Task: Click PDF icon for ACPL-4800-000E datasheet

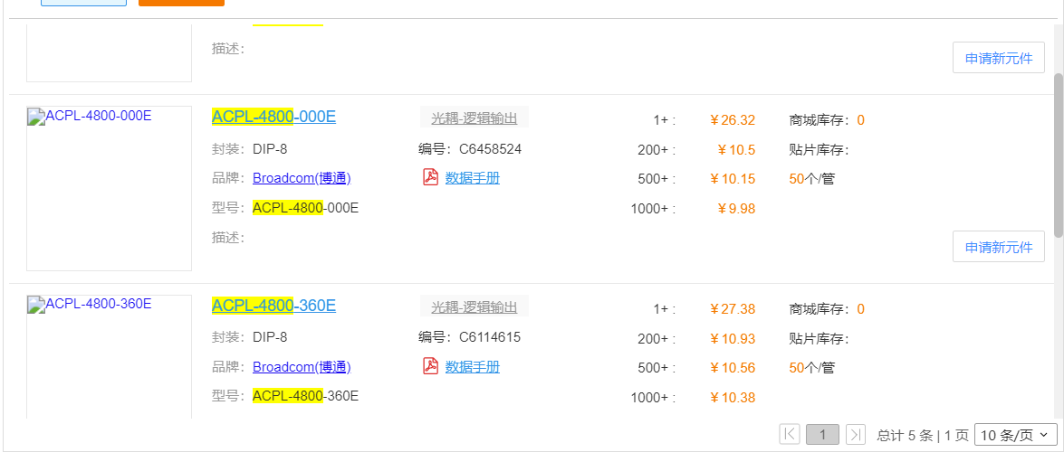Action: [x=431, y=177]
